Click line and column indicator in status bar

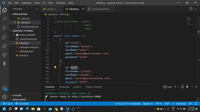pos(128,104)
